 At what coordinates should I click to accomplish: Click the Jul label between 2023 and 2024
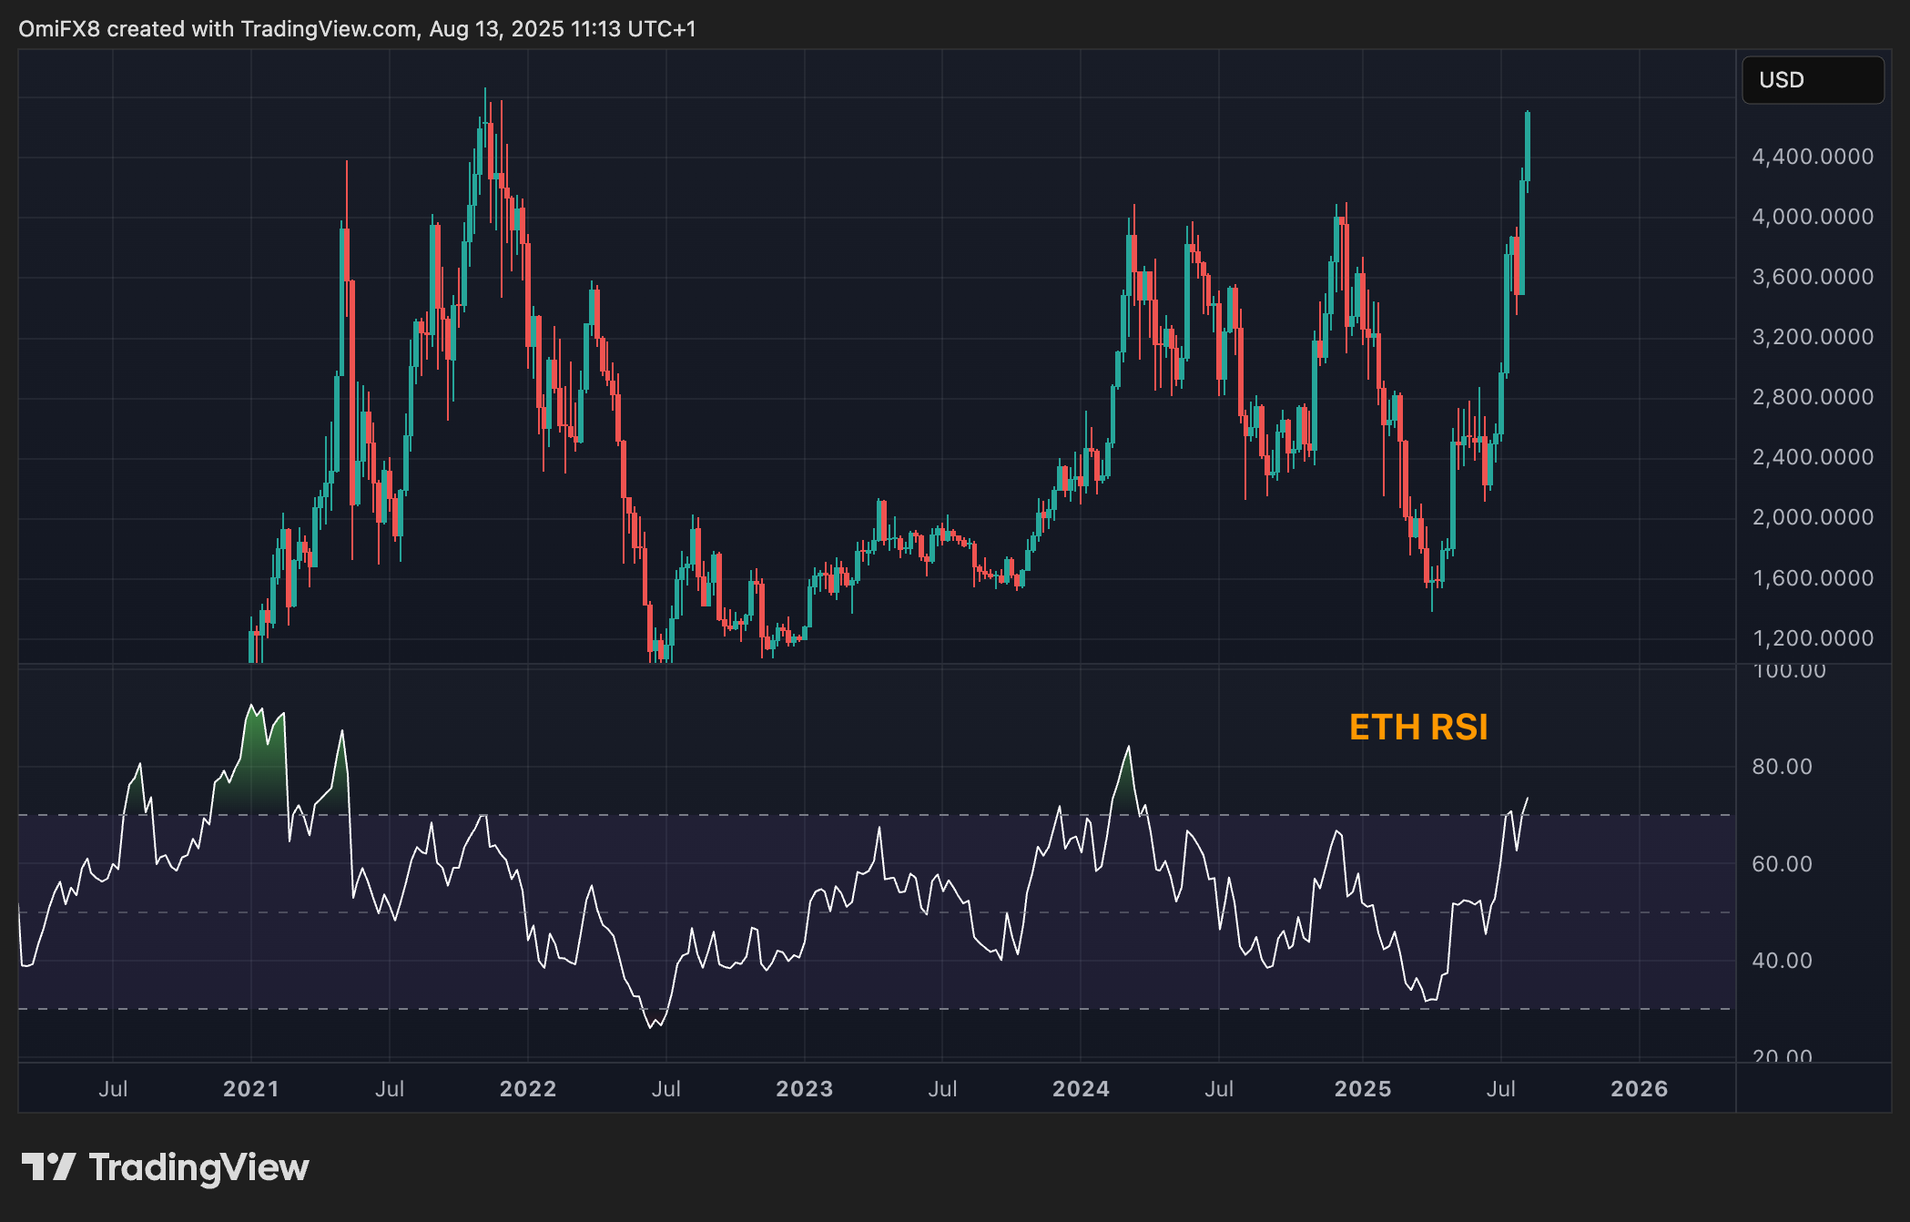tap(942, 1089)
